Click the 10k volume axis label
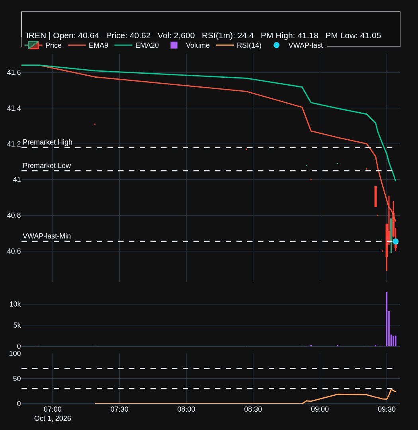This screenshot has height=430, width=418. coord(15,304)
